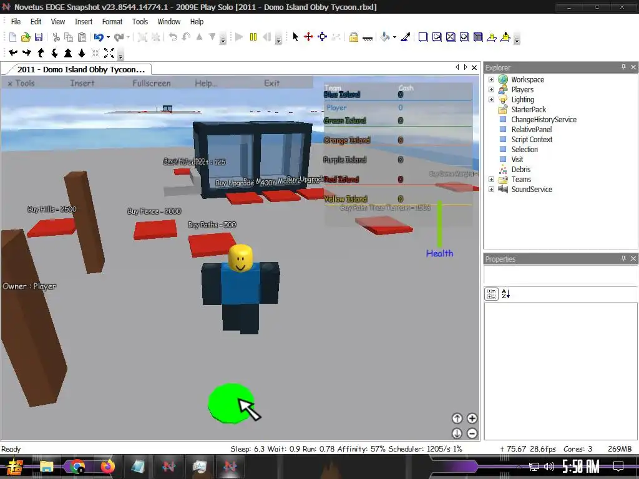639x479 pixels.
Task: Click in-game Fullscreen button
Action: pos(151,83)
